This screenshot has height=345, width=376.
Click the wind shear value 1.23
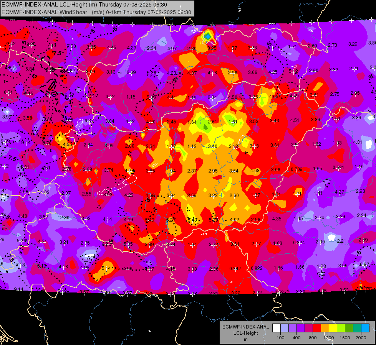click(x=321, y=266)
